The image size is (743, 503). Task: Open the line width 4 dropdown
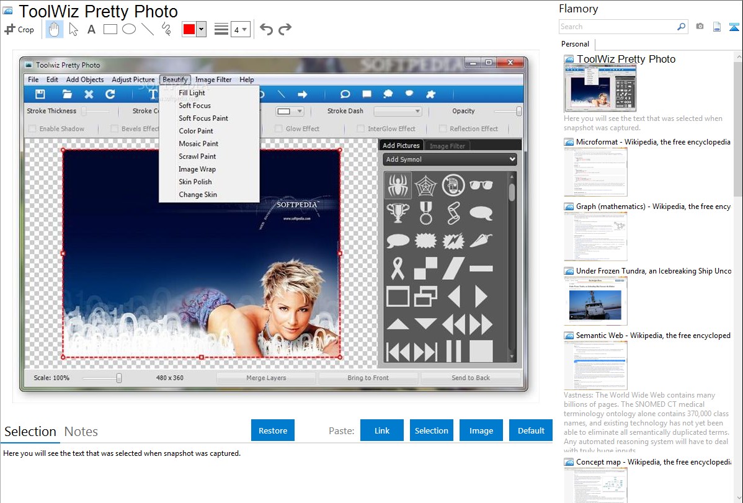coord(240,29)
